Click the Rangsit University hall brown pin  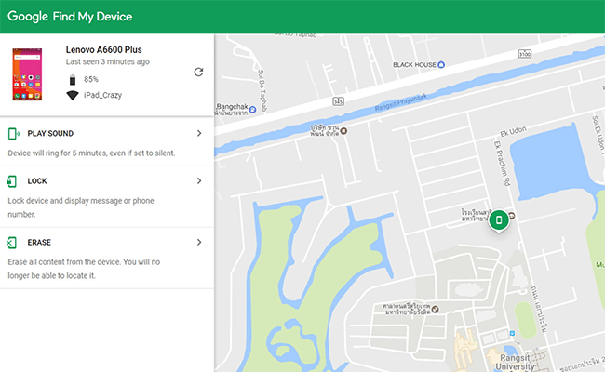click(x=436, y=309)
